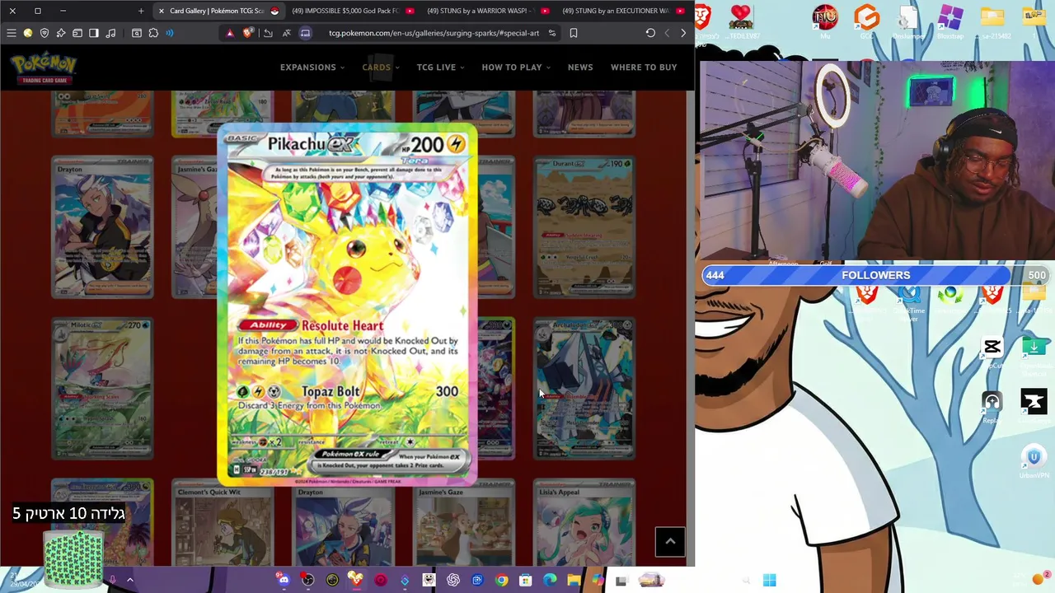Open ChatGPT from the taskbar
This screenshot has height=593, width=1055.
click(x=452, y=580)
